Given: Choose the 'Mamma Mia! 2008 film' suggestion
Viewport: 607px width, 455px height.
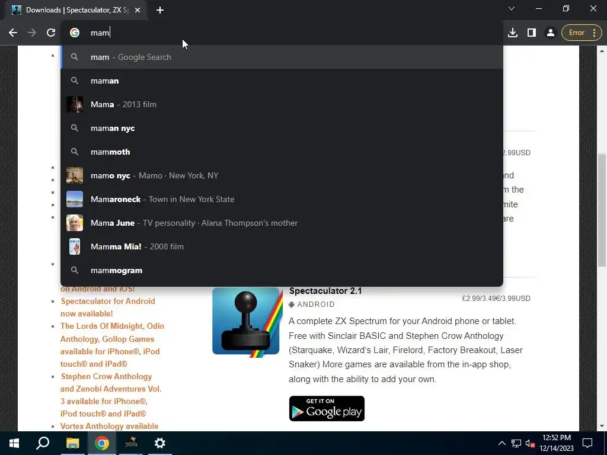Looking at the screenshot, I should tap(282, 246).
